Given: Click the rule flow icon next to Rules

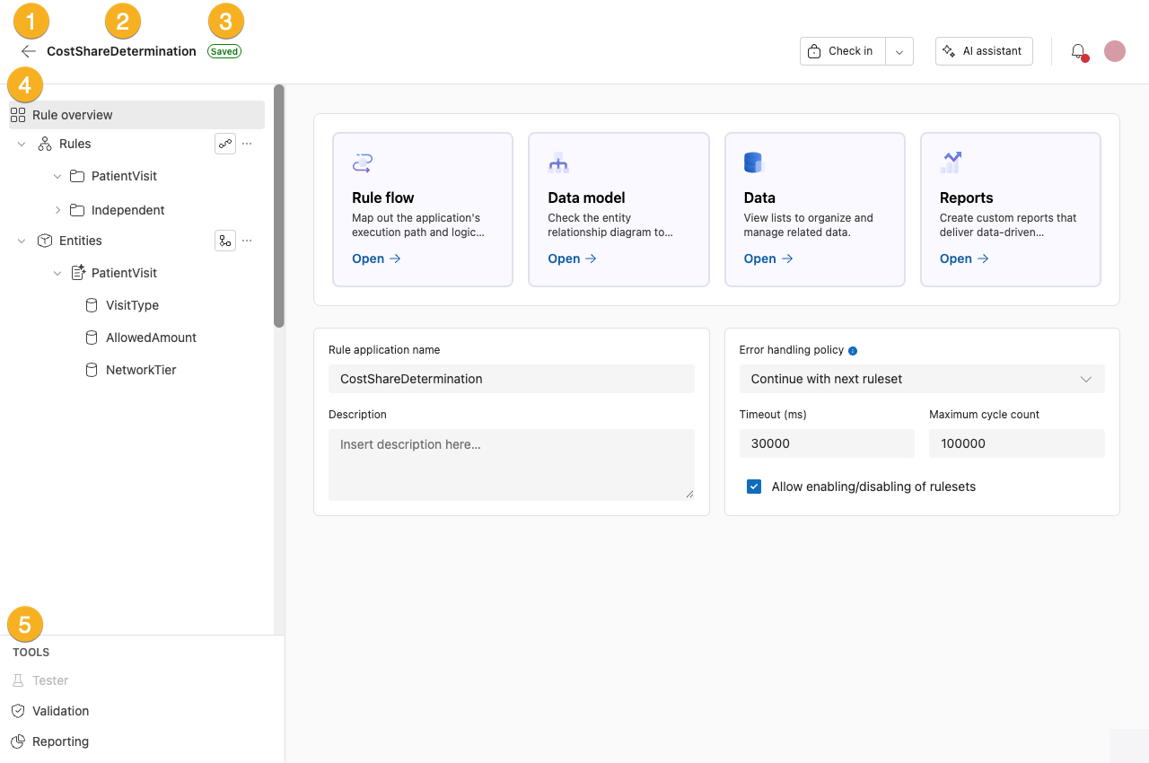Looking at the screenshot, I should [225, 144].
